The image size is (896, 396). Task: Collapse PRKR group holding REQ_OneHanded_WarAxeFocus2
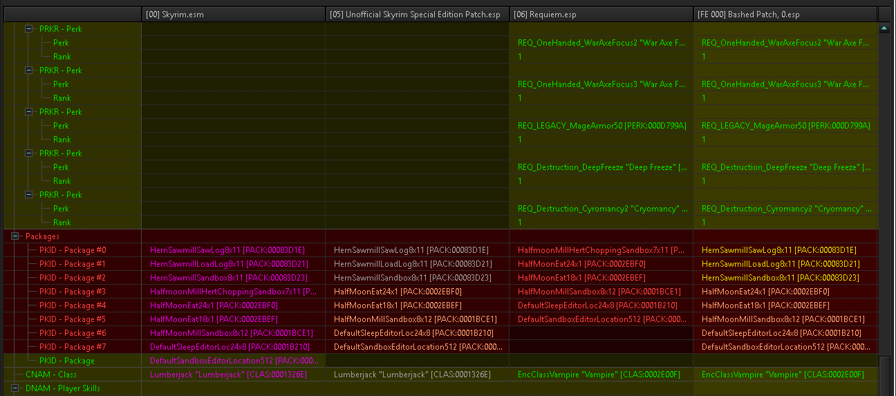point(29,29)
